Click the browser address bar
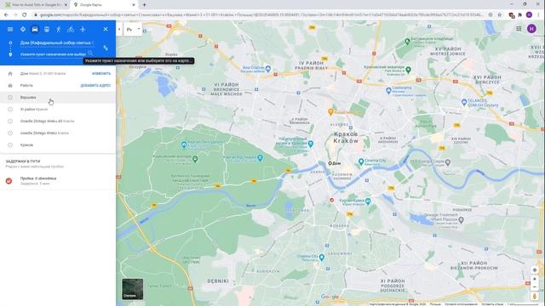The width and height of the screenshot is (545, 306). tap(261, 15)
